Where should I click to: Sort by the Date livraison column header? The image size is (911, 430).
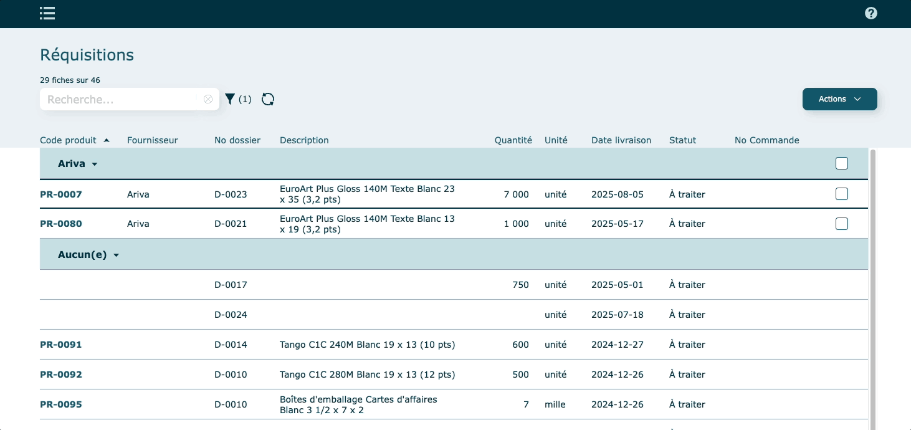[621, 140]
